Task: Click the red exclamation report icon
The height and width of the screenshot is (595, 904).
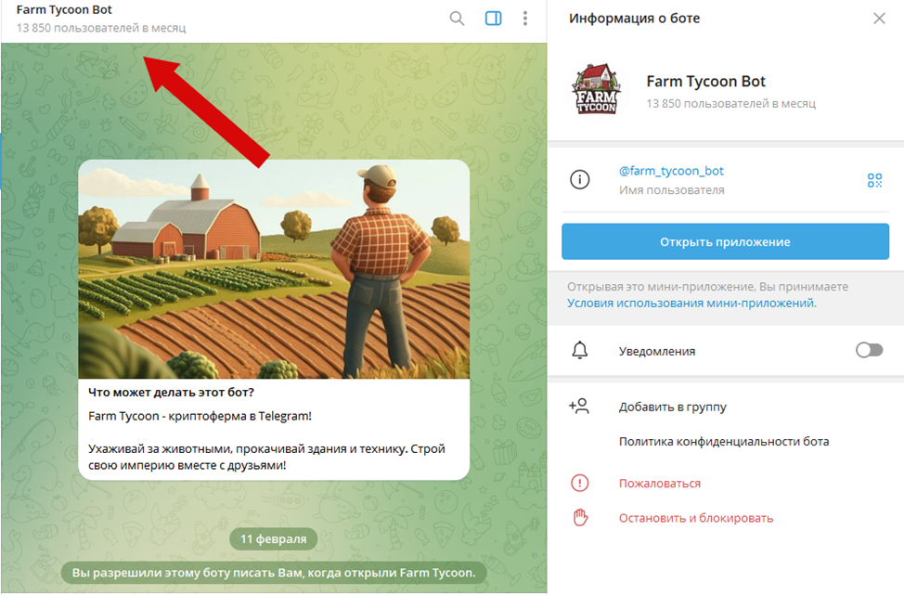Action: click(x=579, y=484)
